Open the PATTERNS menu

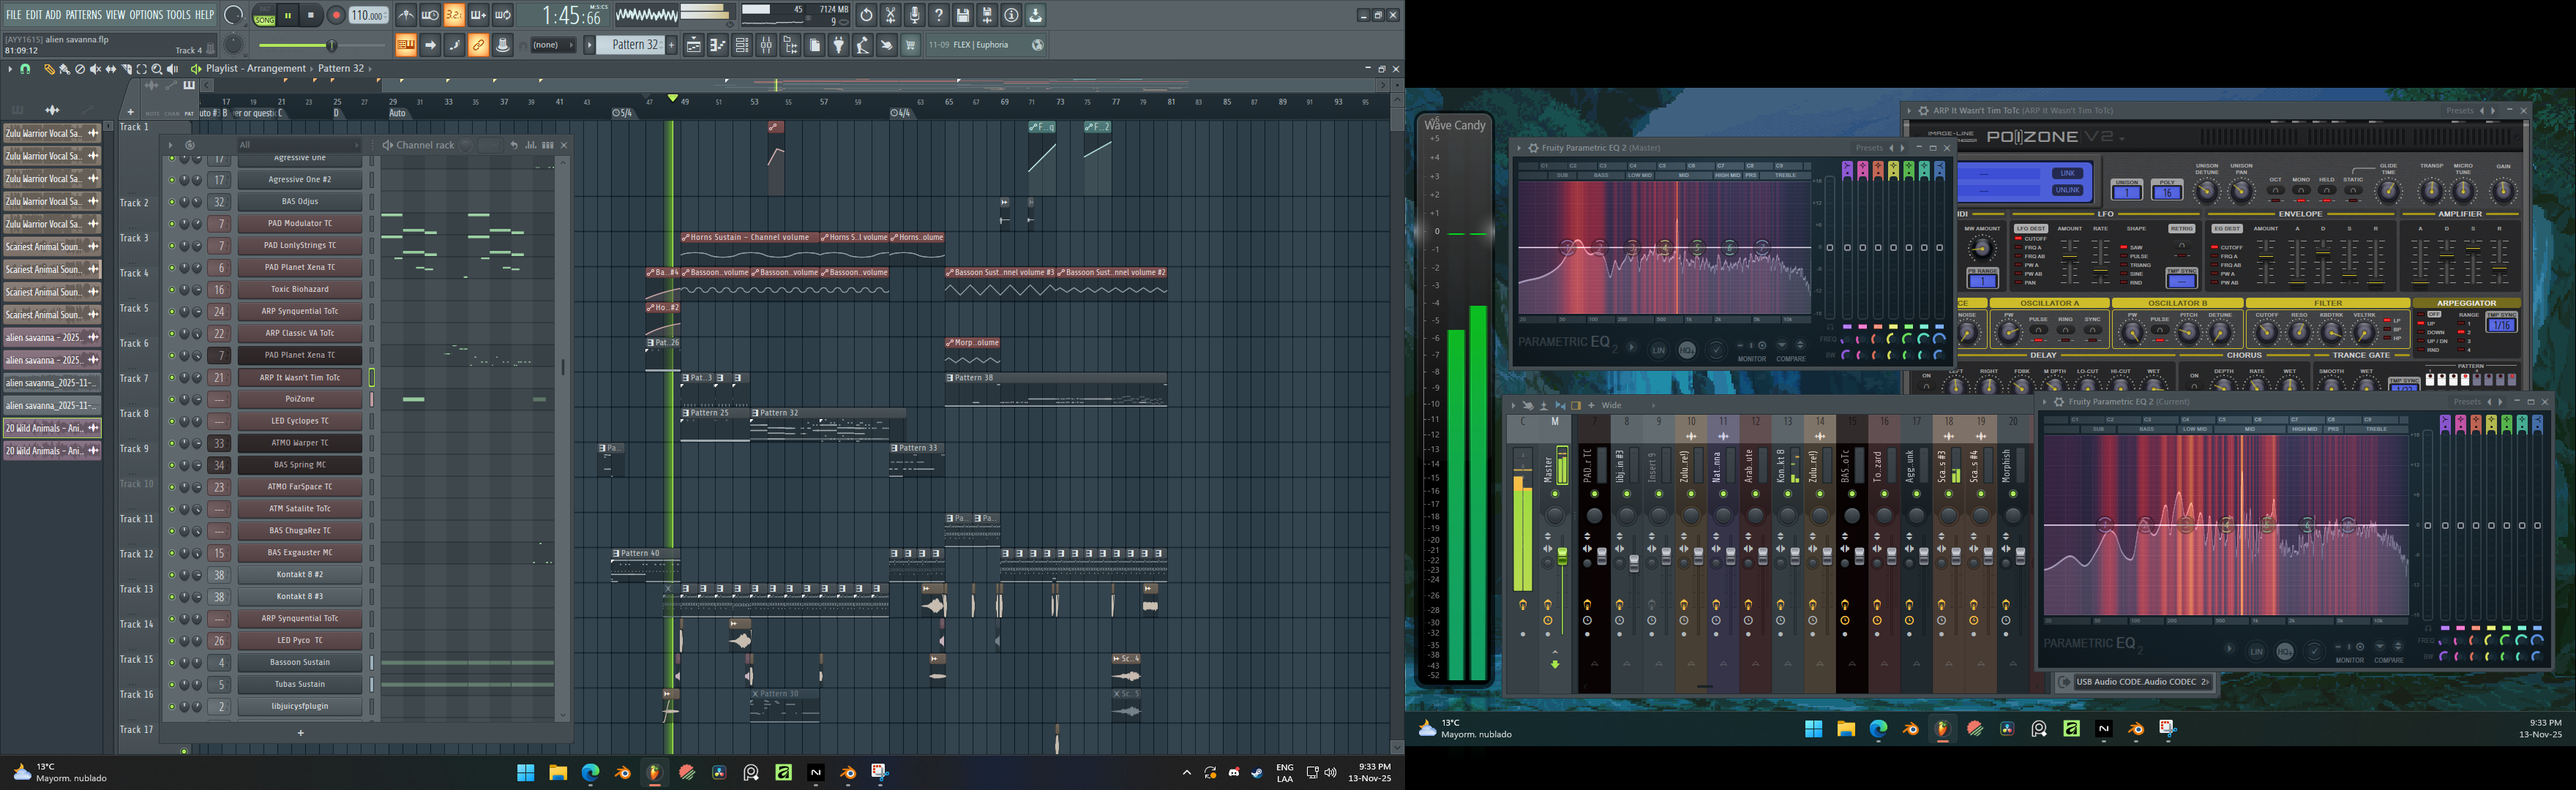(x=83, y=15)
